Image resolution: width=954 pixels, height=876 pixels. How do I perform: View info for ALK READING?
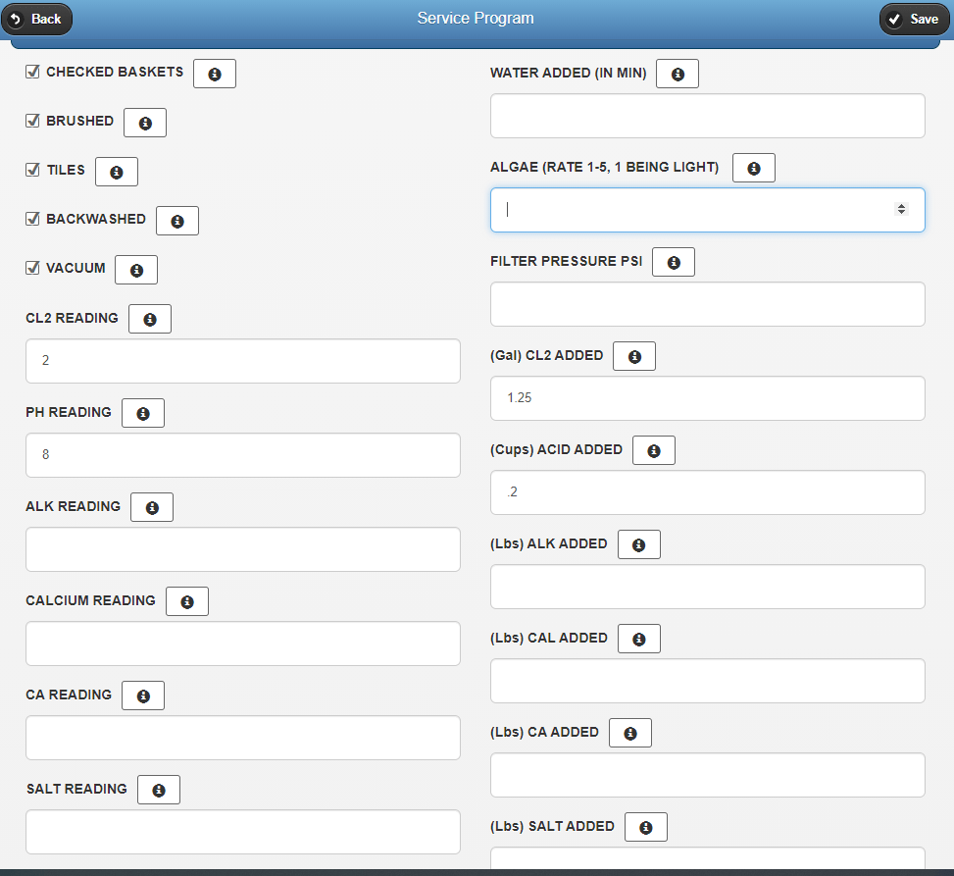click(151, 506)
